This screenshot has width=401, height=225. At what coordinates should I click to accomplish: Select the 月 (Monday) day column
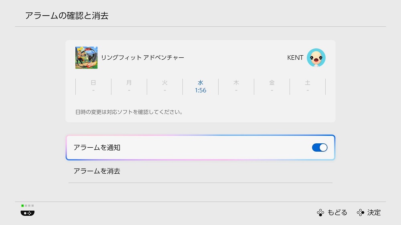pos(129,86)
